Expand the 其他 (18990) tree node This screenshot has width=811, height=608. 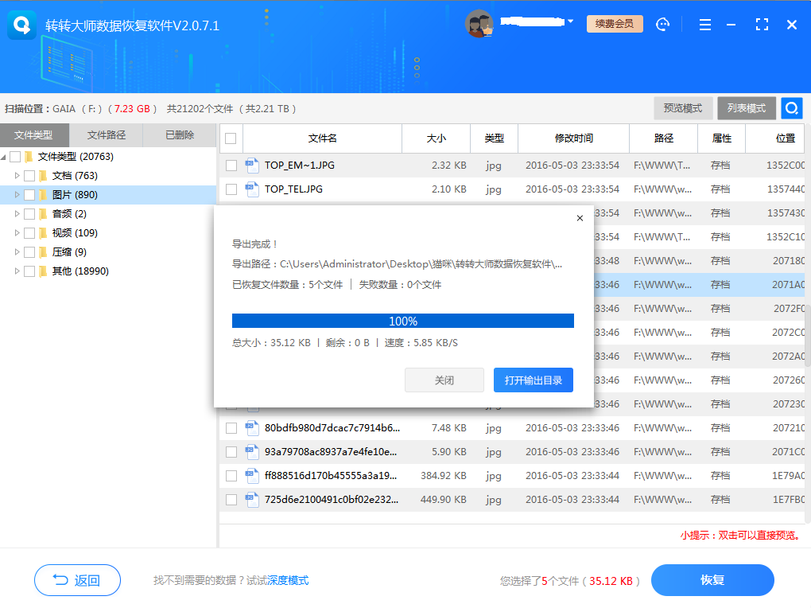17,271
